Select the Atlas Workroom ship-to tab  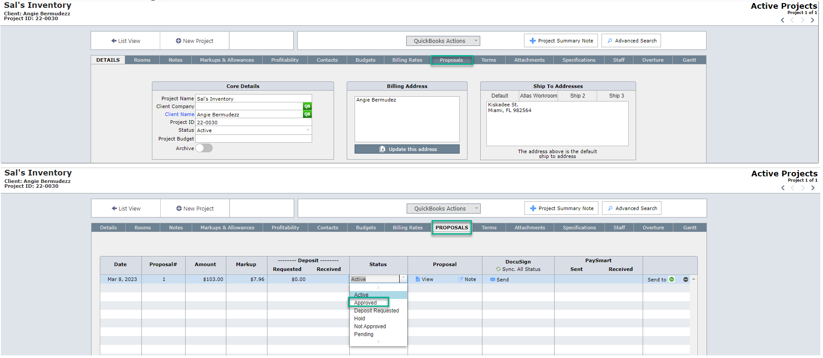pos(538,96)
